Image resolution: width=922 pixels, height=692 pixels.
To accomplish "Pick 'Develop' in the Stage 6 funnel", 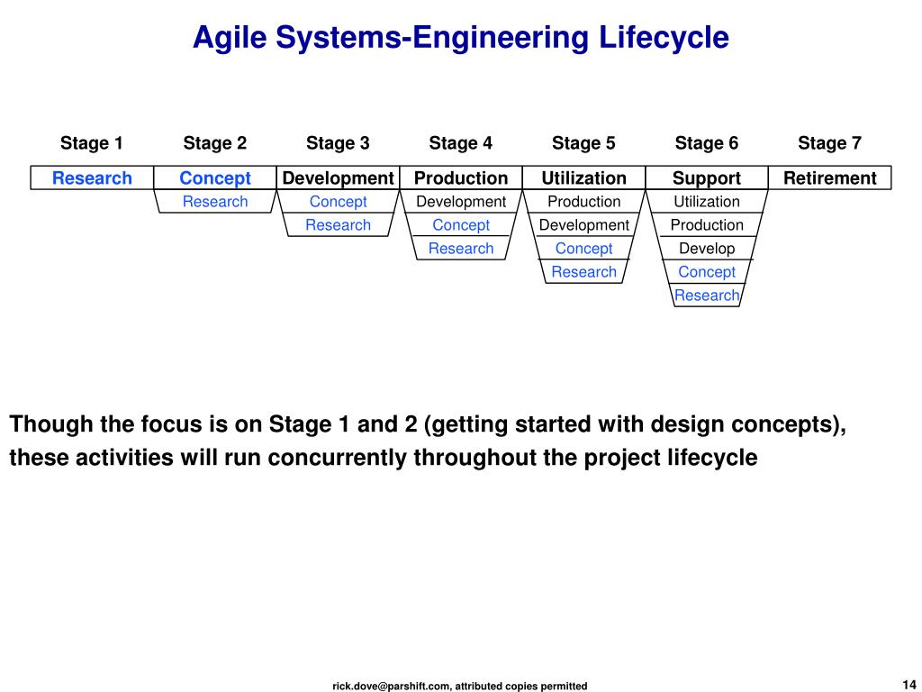I will click(x=707, y=249).
